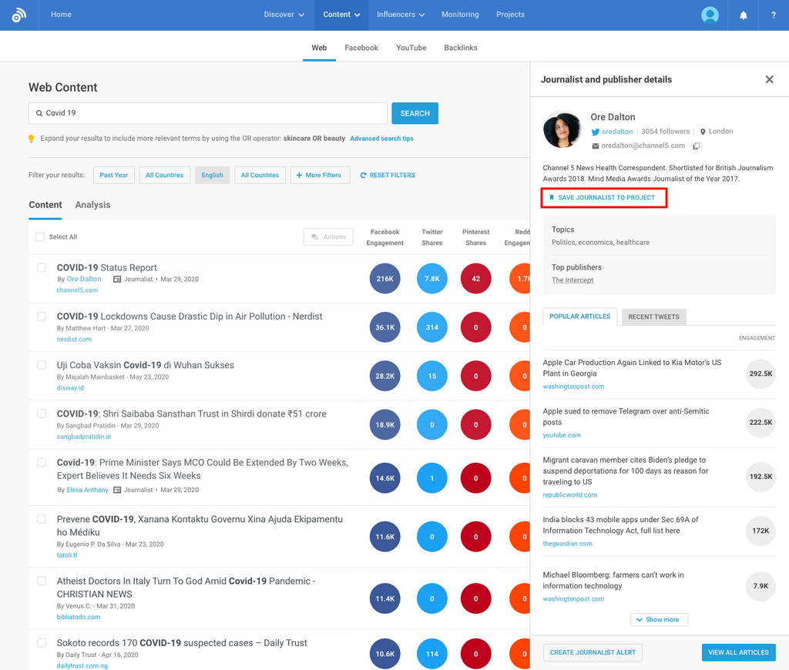The height and width of the screenshot is (670, 789).
Task: Switch to the YouTube tab
Action: [411, 48]
